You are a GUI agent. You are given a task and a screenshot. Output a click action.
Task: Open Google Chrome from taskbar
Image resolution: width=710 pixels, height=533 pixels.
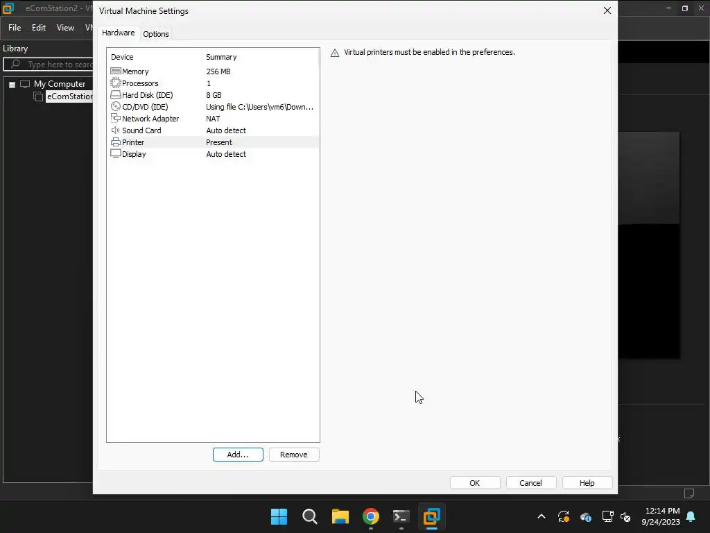click(370, 516)
